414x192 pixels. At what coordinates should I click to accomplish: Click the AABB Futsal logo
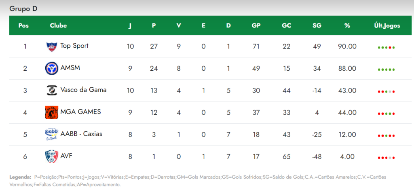click(51, 135)
